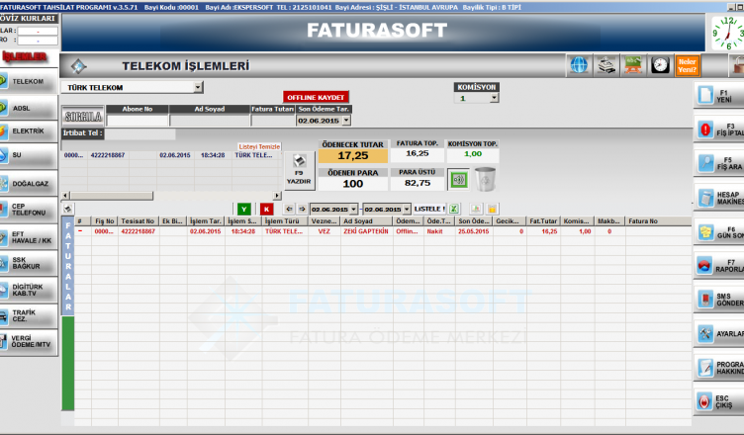Viewport: 744px width, 435px height.
Task: Click into the Abone No input field
Action: tap(138, 121)
